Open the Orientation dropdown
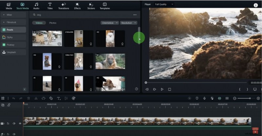Viewport: 262px width, 136px height. pos(110,23)
